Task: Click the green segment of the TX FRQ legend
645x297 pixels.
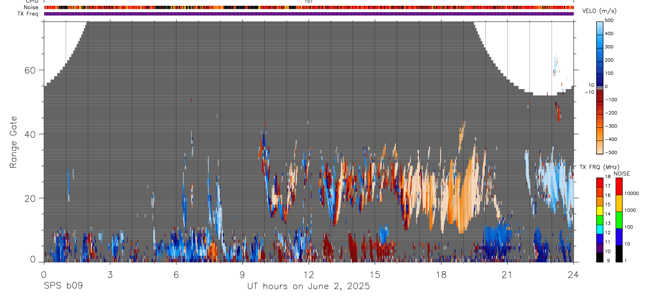Action: [x=600, y=220]
